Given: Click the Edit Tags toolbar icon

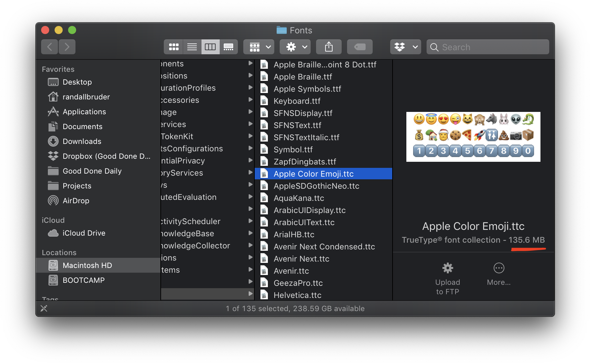Looking at the screenshot, I should click(x=360, y=47).
